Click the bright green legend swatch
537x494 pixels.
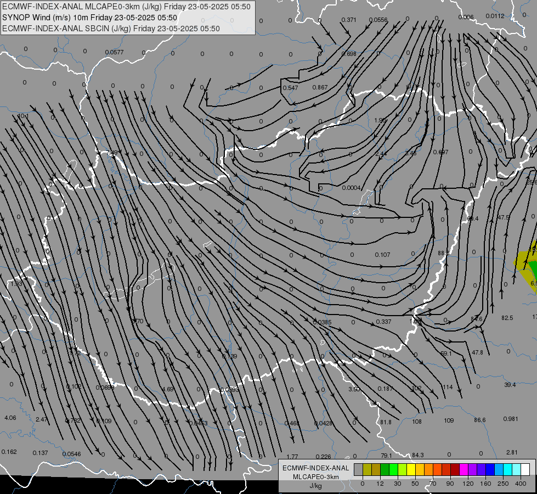(x=394, y=469)
